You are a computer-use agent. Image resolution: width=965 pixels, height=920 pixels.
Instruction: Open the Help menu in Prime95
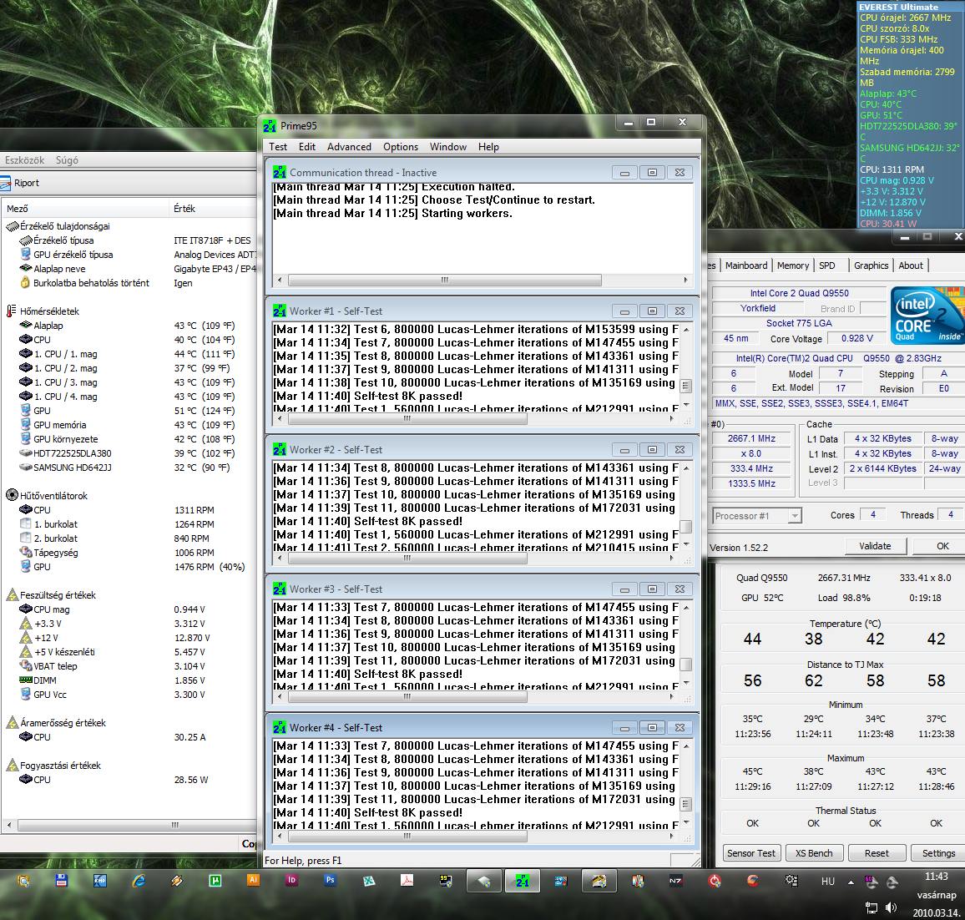click(488, 146)
